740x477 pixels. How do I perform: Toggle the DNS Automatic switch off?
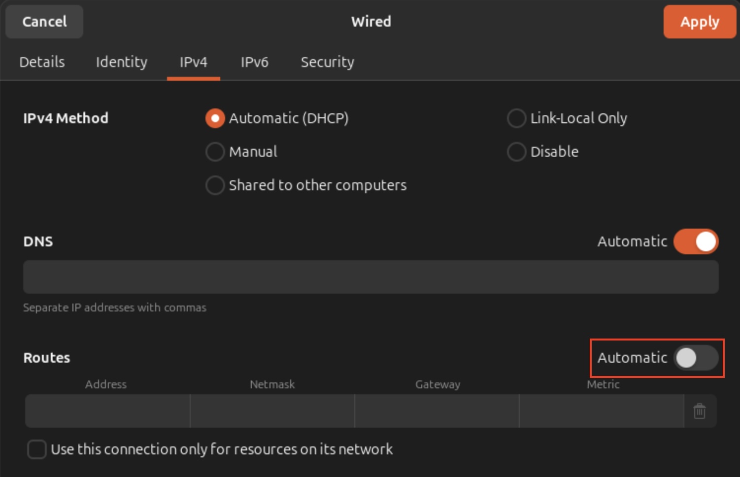tap(696, 241)
